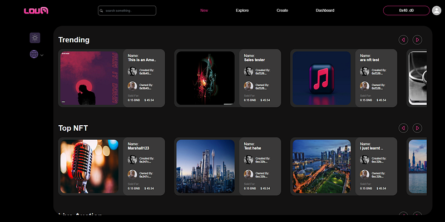This screenshot has height=222, width=445.
Task: Click owner avatar on 'This is an Ama..' card
Action: click(132, 86)
